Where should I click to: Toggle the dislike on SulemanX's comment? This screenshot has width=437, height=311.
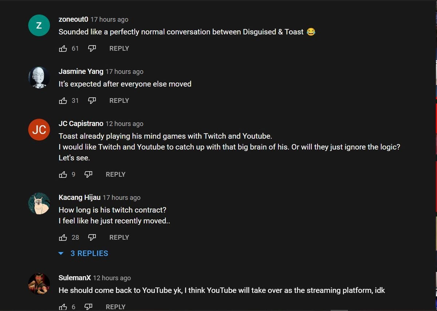88,307
